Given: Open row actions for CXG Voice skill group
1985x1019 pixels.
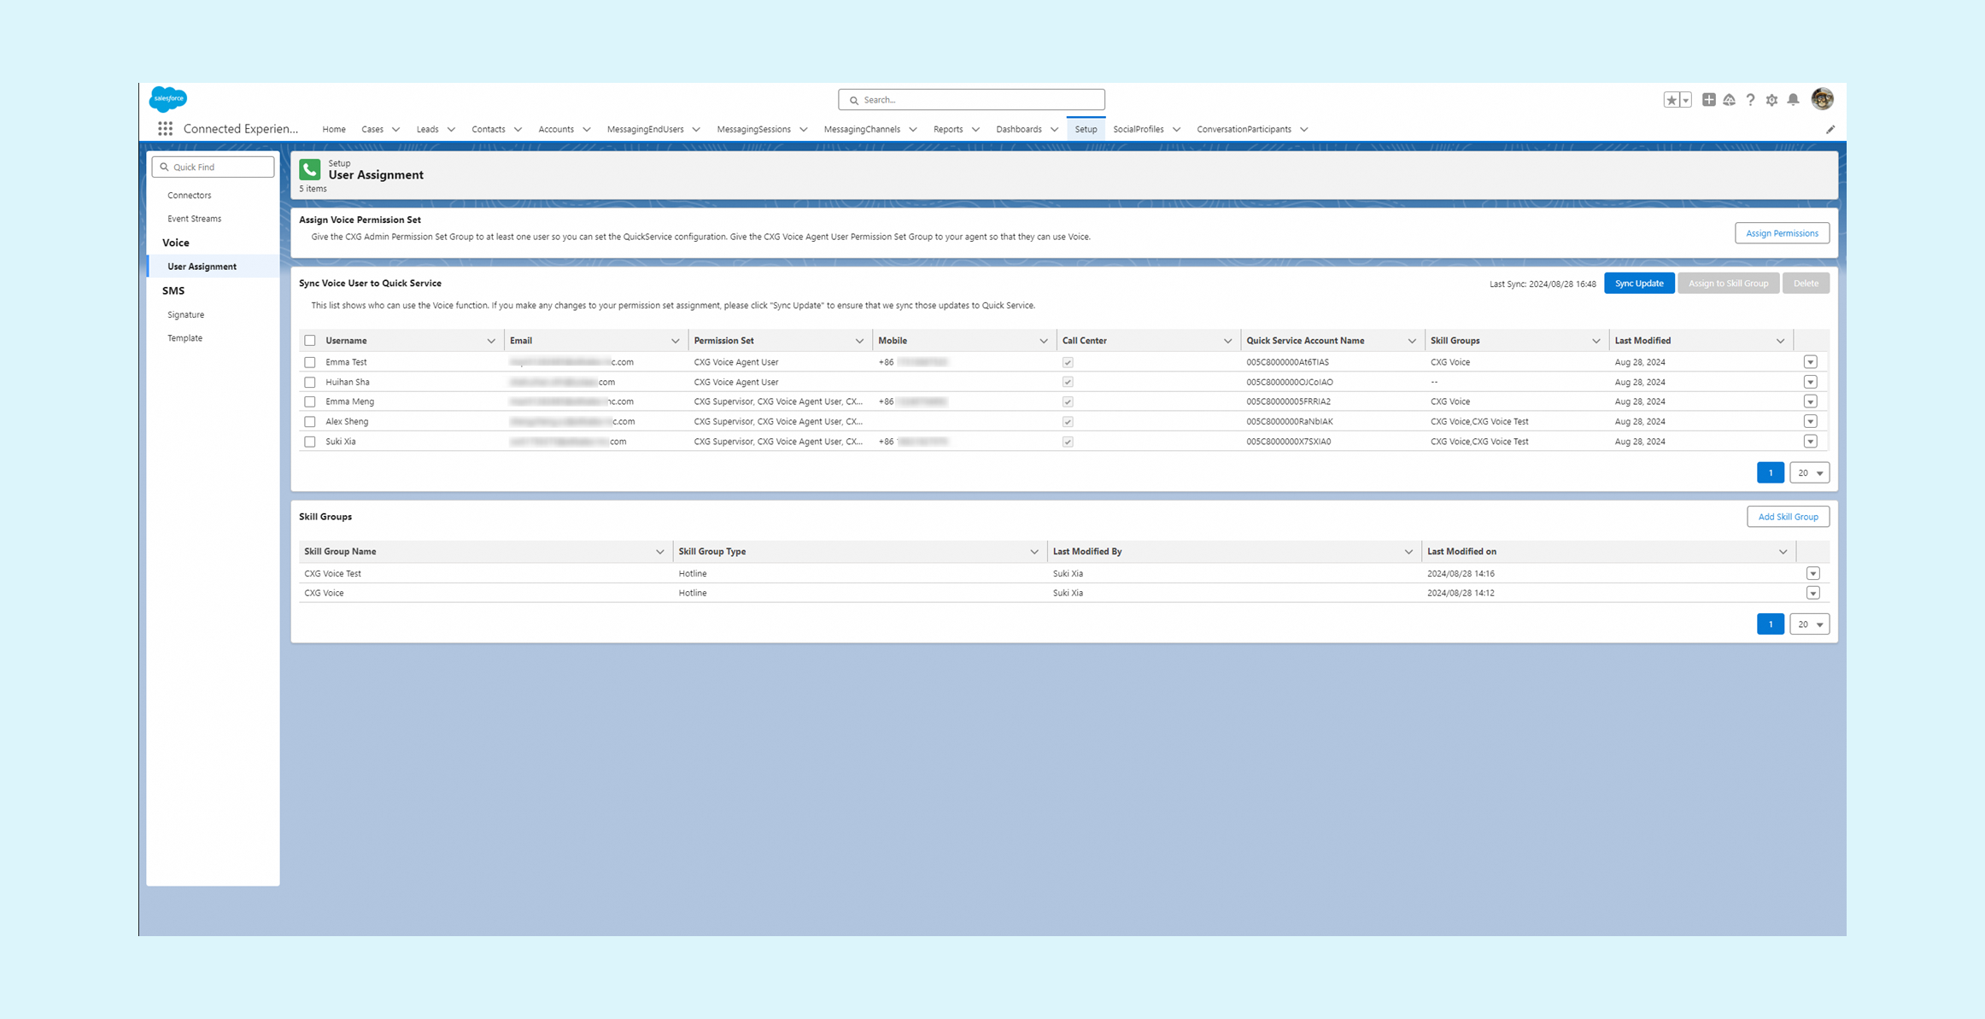Looking at the screenshot, I should (1812, 593).
